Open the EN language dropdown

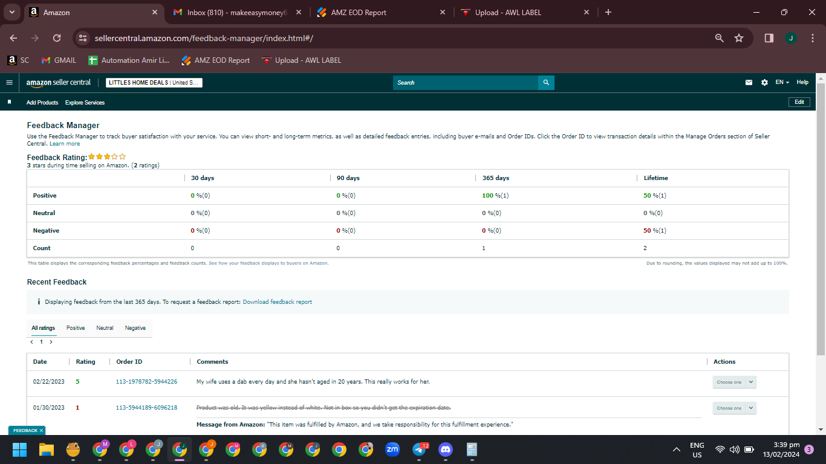pyautogui.click(x=782, y=82)
